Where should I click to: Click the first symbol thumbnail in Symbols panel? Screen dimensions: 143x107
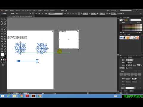pyautogui.click(x=121, y=38)
